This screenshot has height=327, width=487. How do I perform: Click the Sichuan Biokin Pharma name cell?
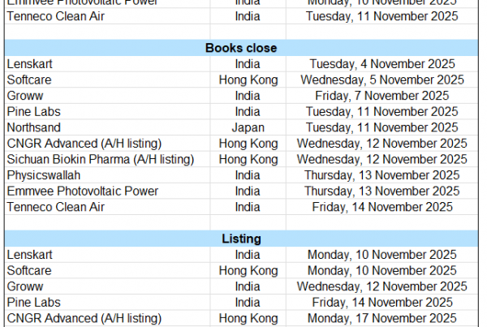pyautogui.click(x=101, y=159)
